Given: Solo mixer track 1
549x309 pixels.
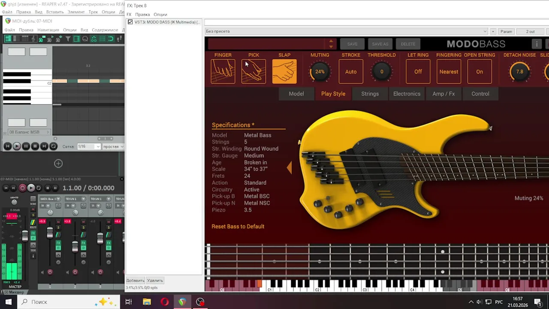Looking at the screenshot, I should (58, 227).
